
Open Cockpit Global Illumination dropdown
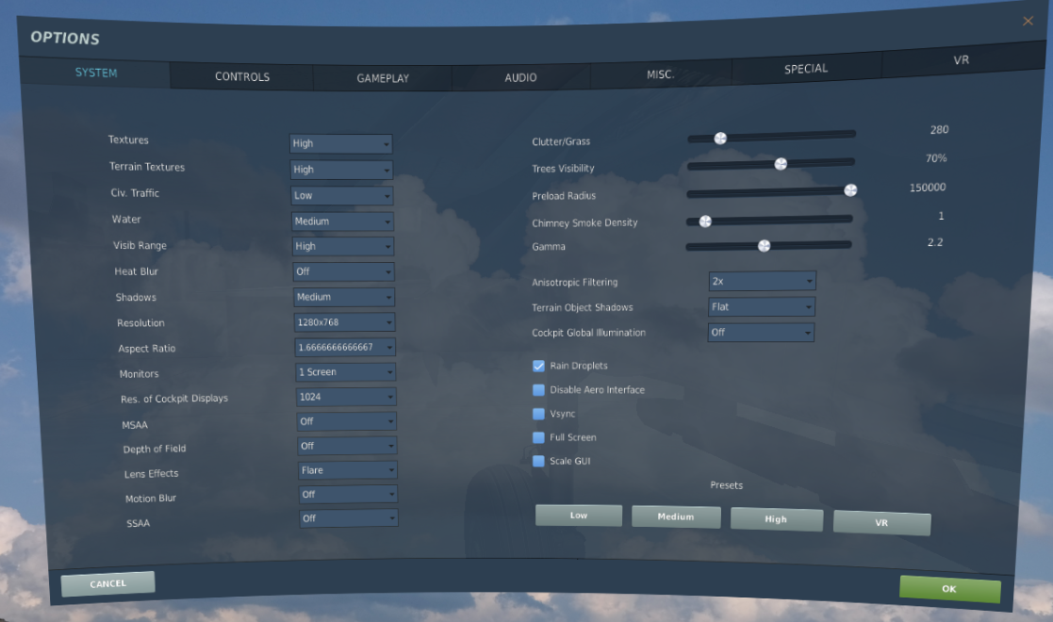(x=761, y=332)
